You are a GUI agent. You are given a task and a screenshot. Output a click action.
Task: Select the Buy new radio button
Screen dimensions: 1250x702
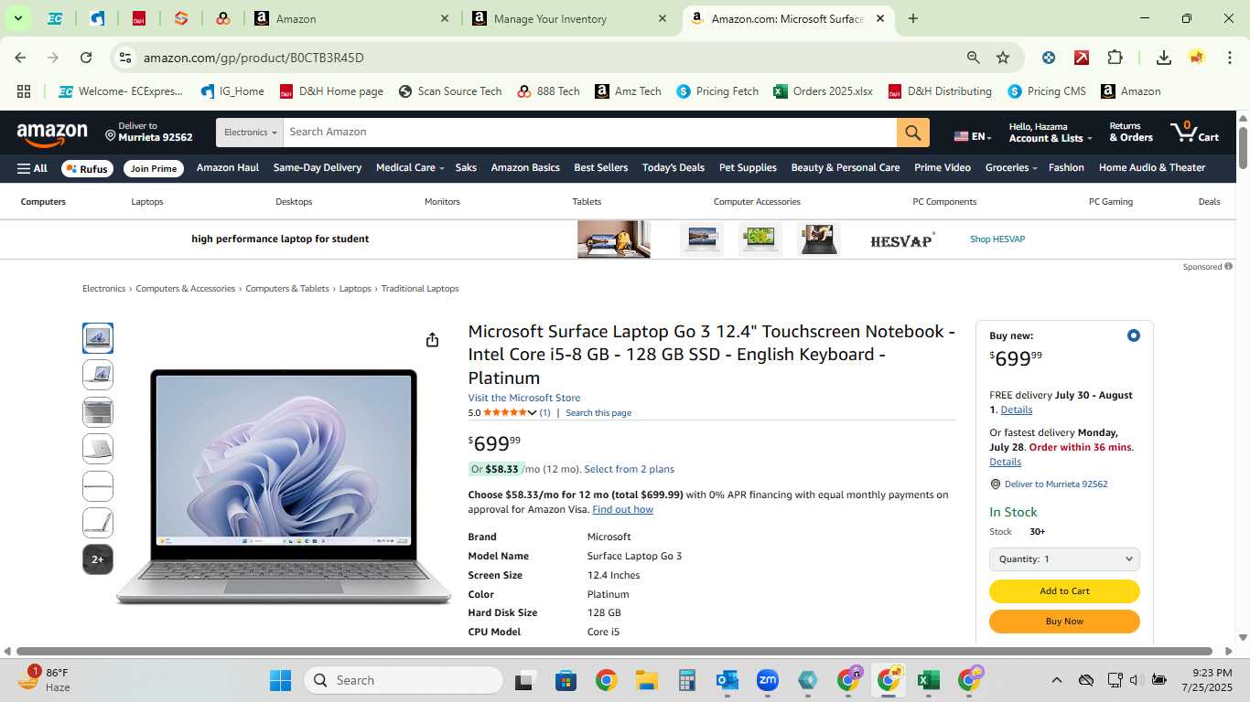(x=1134, y=335)
